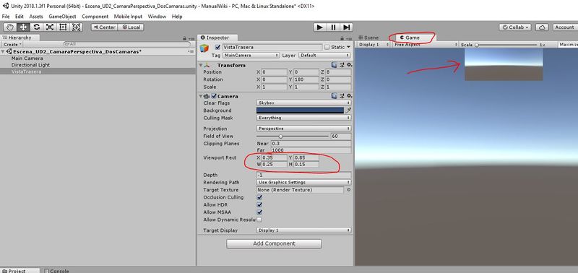578x273 pixels.
Task: Open the Account dropdown
Action: click(x=565, y=27)
